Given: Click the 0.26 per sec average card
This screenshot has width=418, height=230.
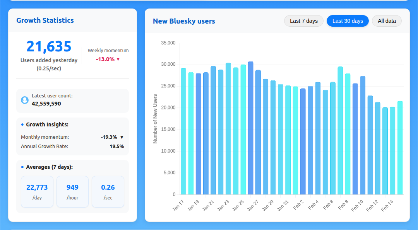Looking at the screenshot, I should [x=108, y=192].
